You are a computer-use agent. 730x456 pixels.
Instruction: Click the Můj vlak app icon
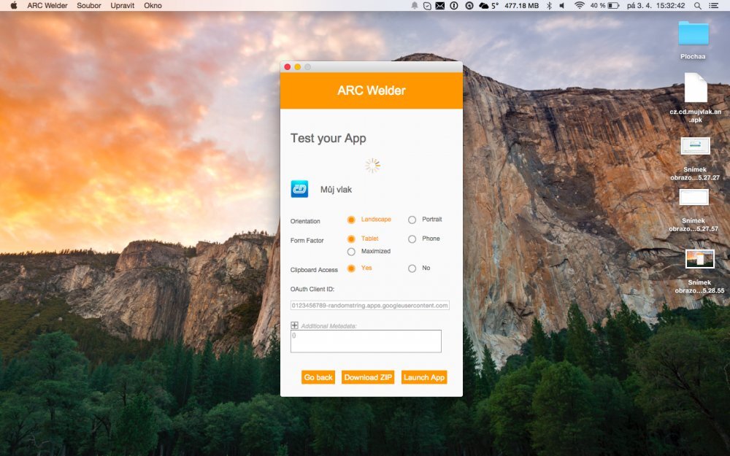coord(299,190)
